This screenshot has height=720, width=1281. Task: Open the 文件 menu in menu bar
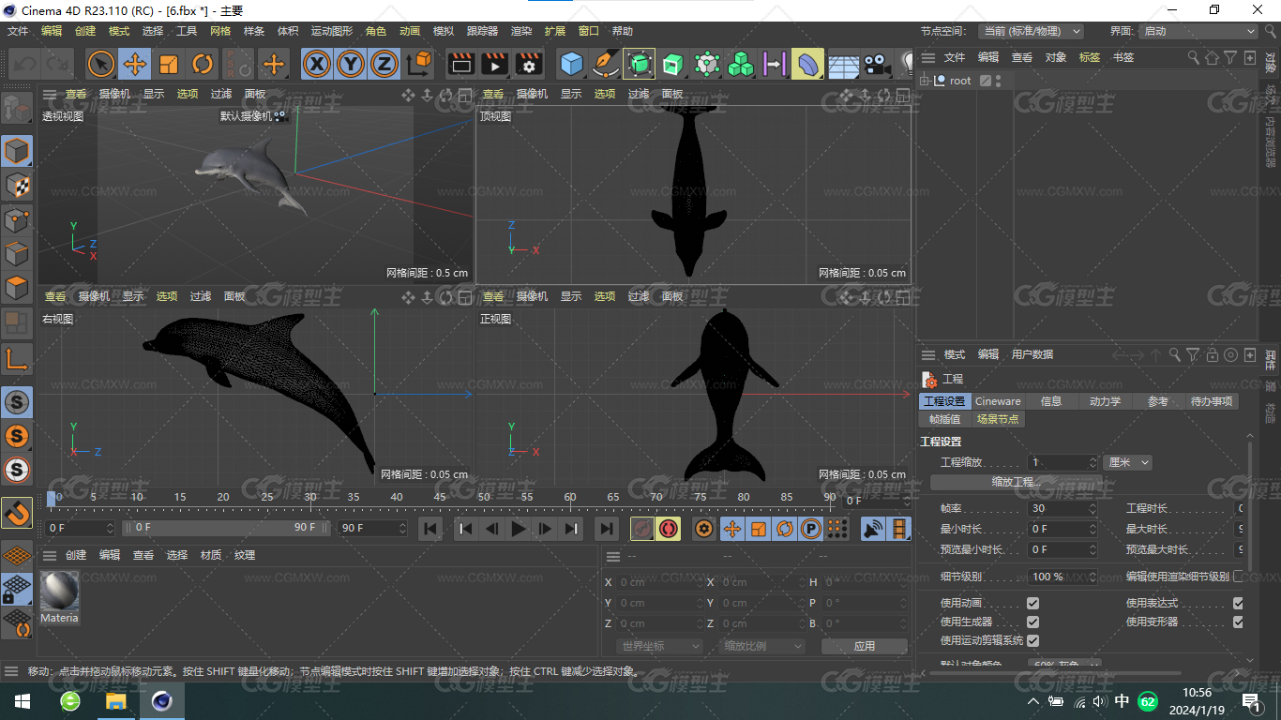(x=18, y=31)
